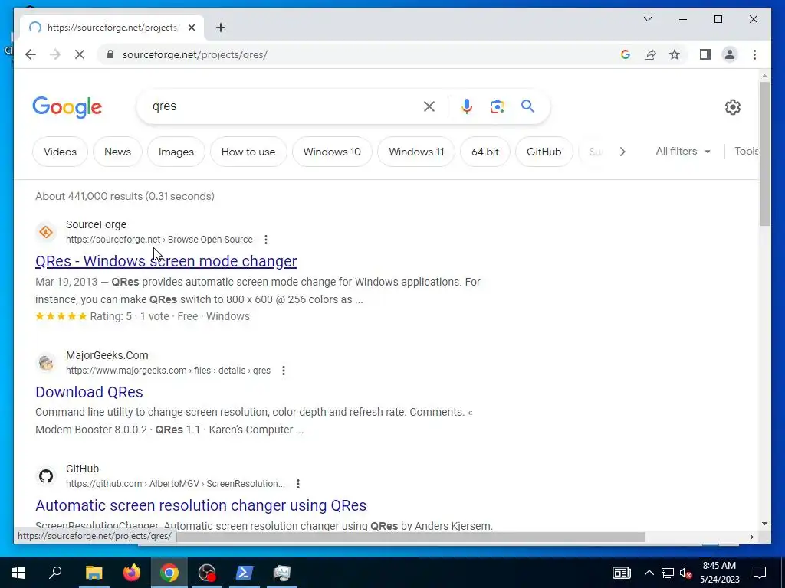Show more filter chips with the right chevron
Viewport: 785px width, 588px height.
pos(622,152)
